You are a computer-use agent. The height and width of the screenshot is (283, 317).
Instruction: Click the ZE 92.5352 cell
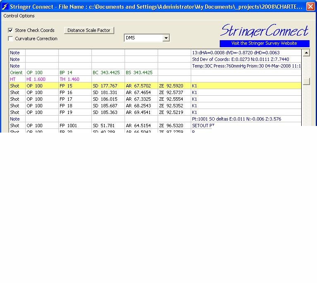[174, 106]
